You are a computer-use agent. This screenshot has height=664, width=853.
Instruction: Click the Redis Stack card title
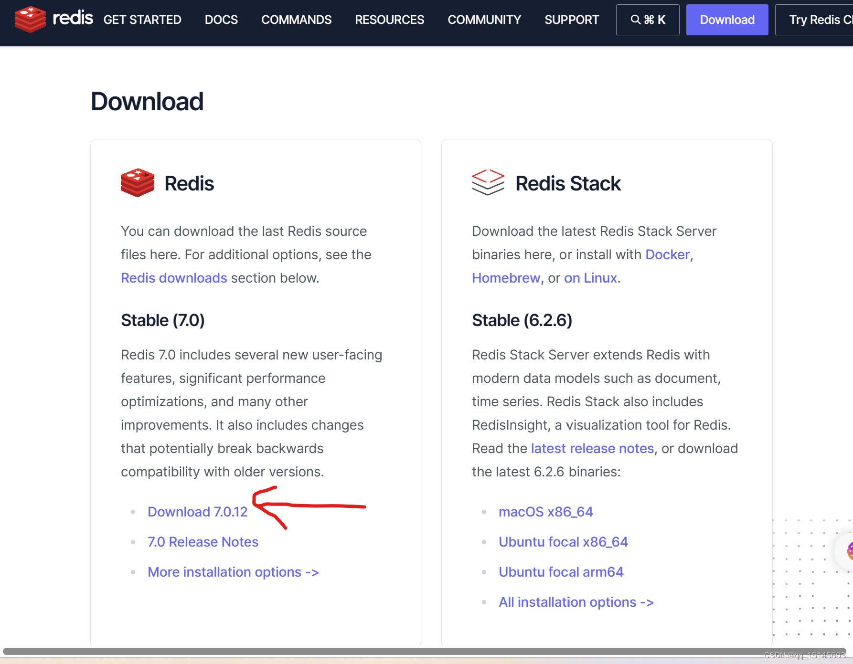tap(568, 183)
